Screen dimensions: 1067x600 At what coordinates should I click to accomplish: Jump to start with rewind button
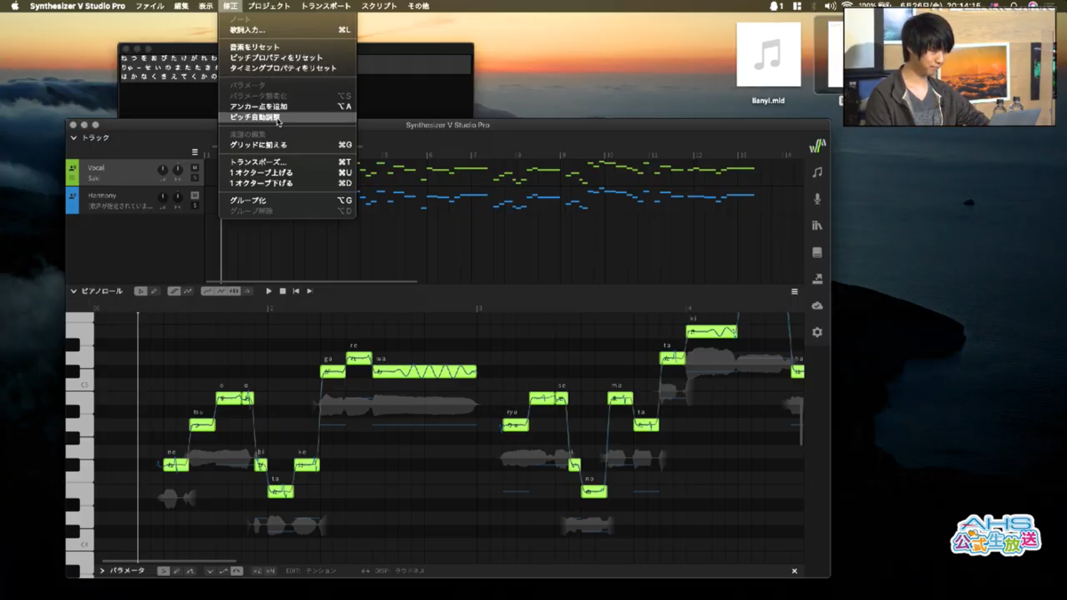296,292
